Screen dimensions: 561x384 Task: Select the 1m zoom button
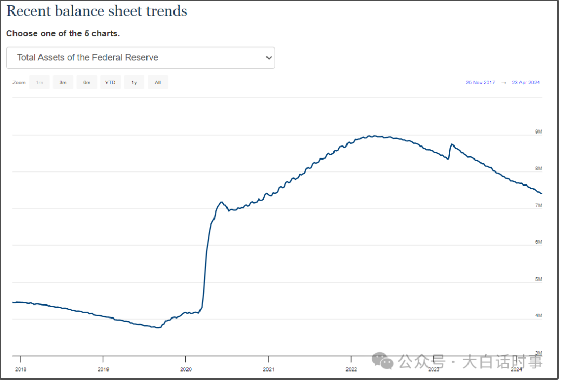(x=39, y=82)
